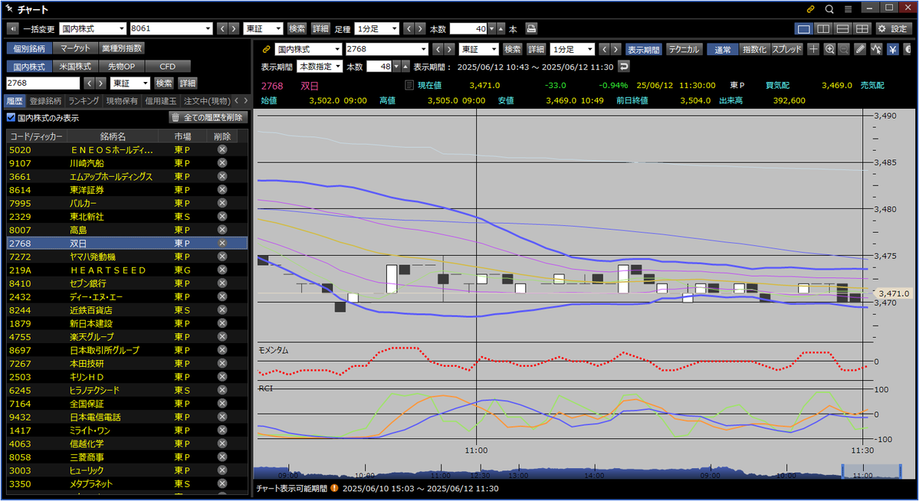This screenshot has height=501, width=919.
Task: Remove セブン銀行 from the history list
Action: [222, 283]
